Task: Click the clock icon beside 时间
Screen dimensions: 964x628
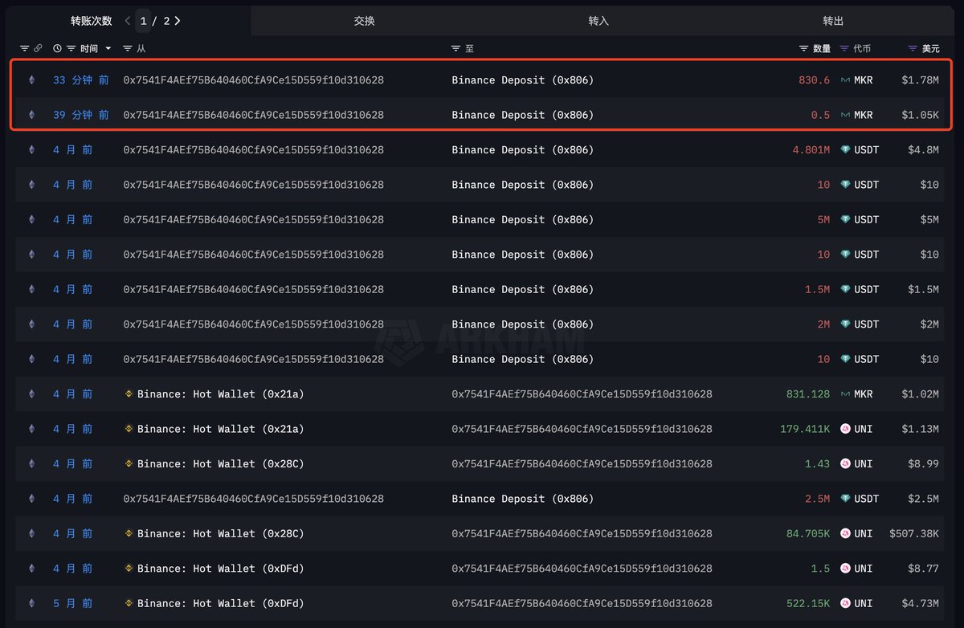Action: click(x=57, y=49)
